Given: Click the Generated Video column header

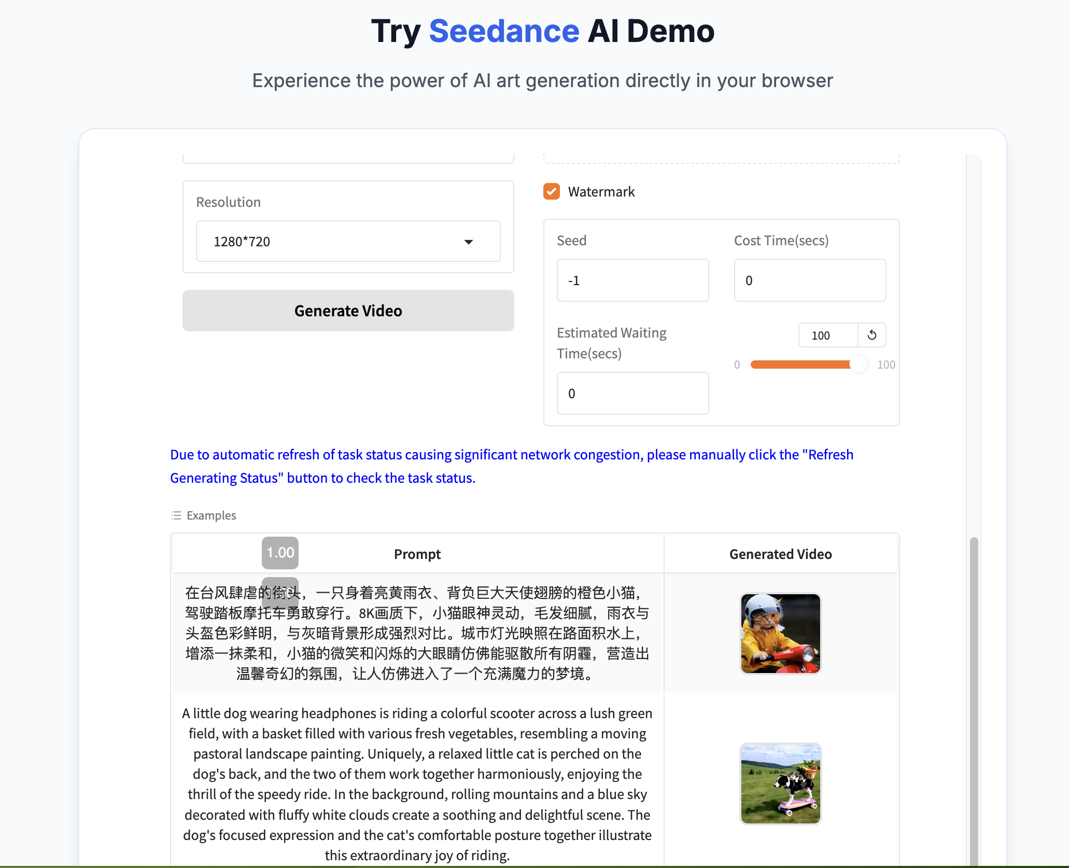Looking at the screenshot, I should (780, 554).
